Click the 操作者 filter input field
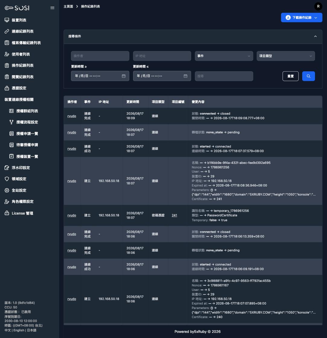The height and width of the screenshot is (338, 327). pos(100,56)
